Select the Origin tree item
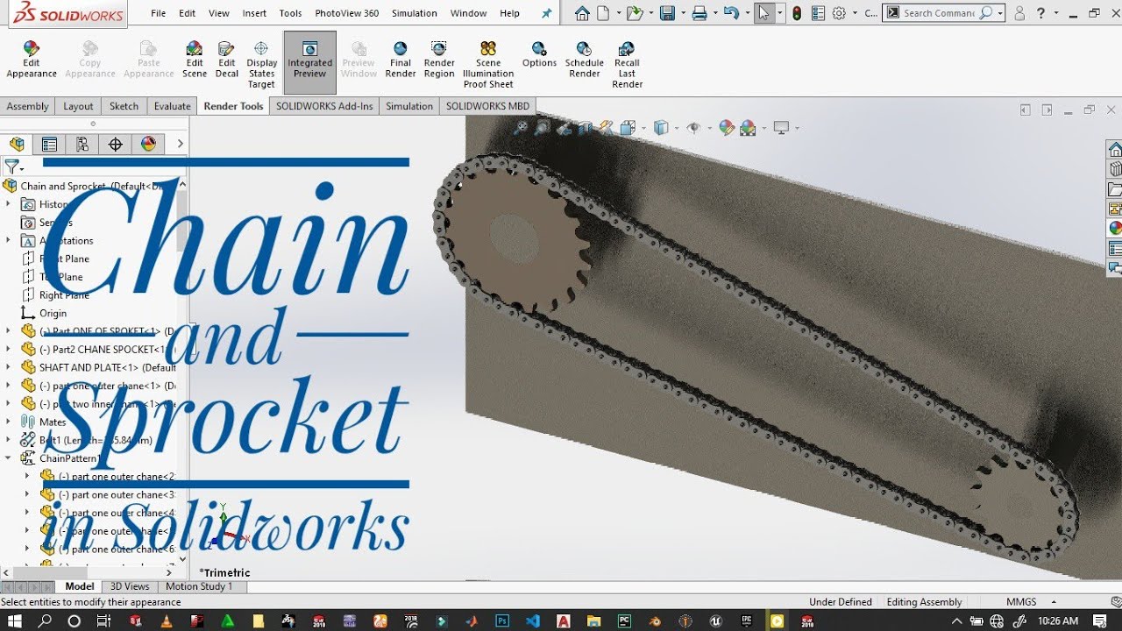 pyautogui.click(x=44, y=313)
